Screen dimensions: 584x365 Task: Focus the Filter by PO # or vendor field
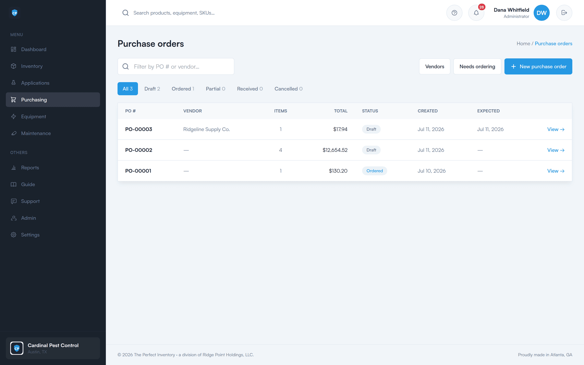[x=176, y=67]
